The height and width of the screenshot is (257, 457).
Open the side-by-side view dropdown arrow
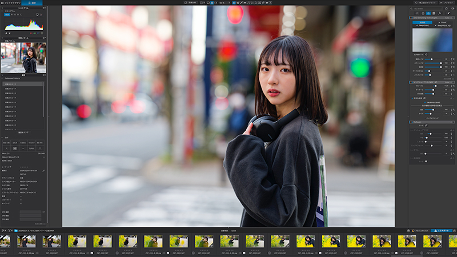click(x=205, y=3)
